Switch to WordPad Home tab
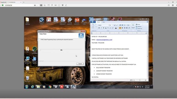This screenshot has width=177, height=99. click(x=98, y=22)
